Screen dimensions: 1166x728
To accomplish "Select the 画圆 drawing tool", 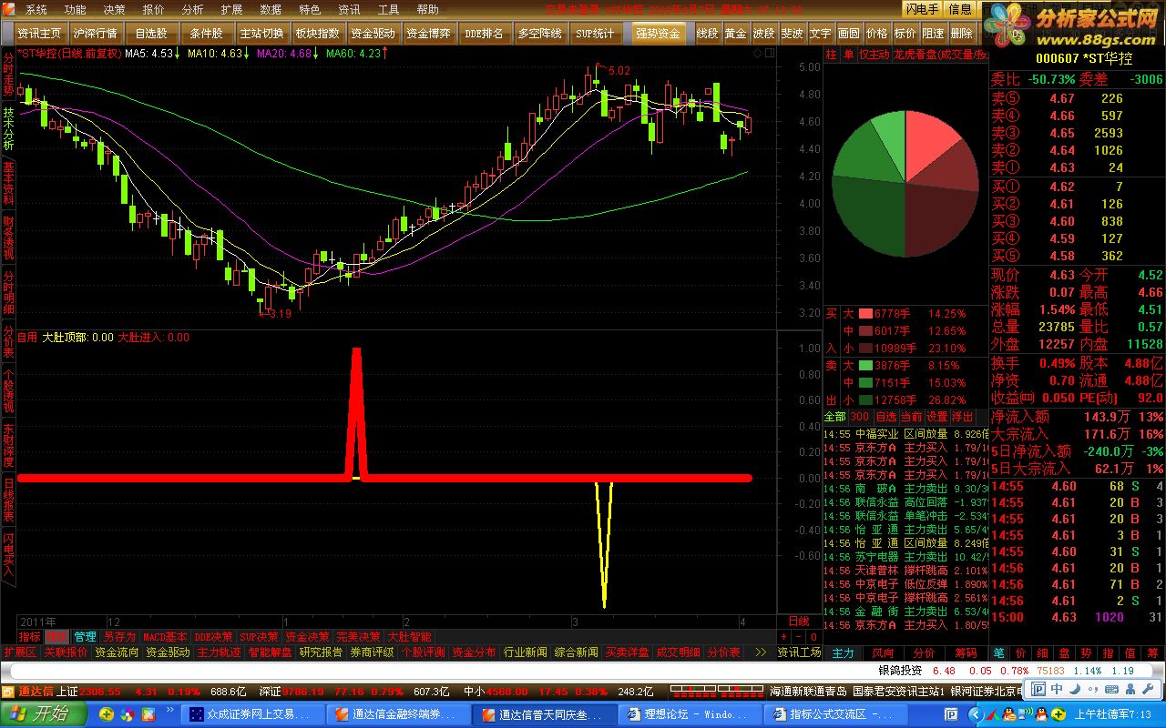I will [x=849, y=34].
